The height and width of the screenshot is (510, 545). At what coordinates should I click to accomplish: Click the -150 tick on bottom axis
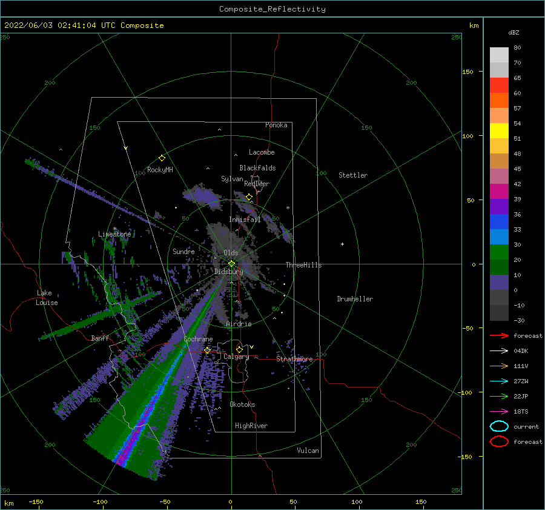coord(36,502)
